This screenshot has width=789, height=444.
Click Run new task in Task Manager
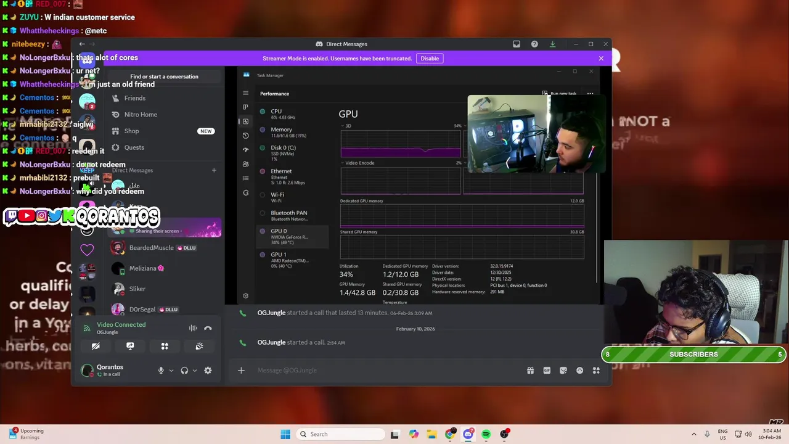pyautogui.click(x=560, y=94)
